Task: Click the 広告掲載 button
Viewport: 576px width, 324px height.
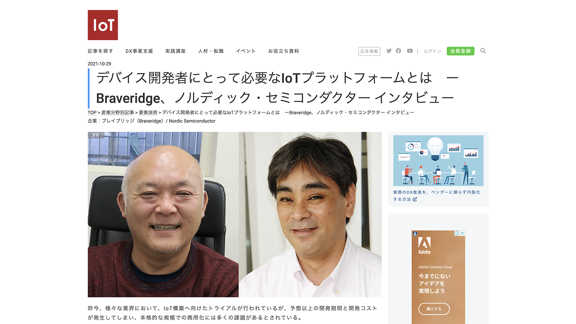Action: (x=369, y=51)
